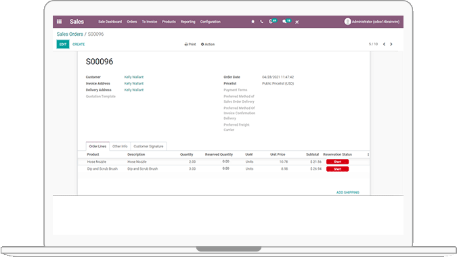Select the Dip and Scrub Brush product cell
Viewport: 457px width, 257px height.
point(102,169)
